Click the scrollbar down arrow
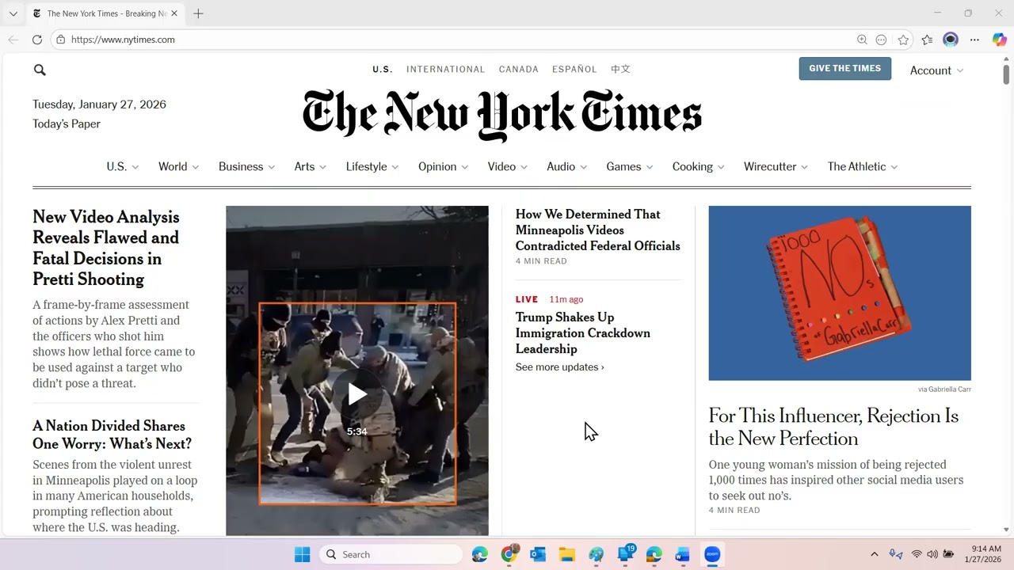The height and width of the screenshot is (570, 1014). [1006, 530]
